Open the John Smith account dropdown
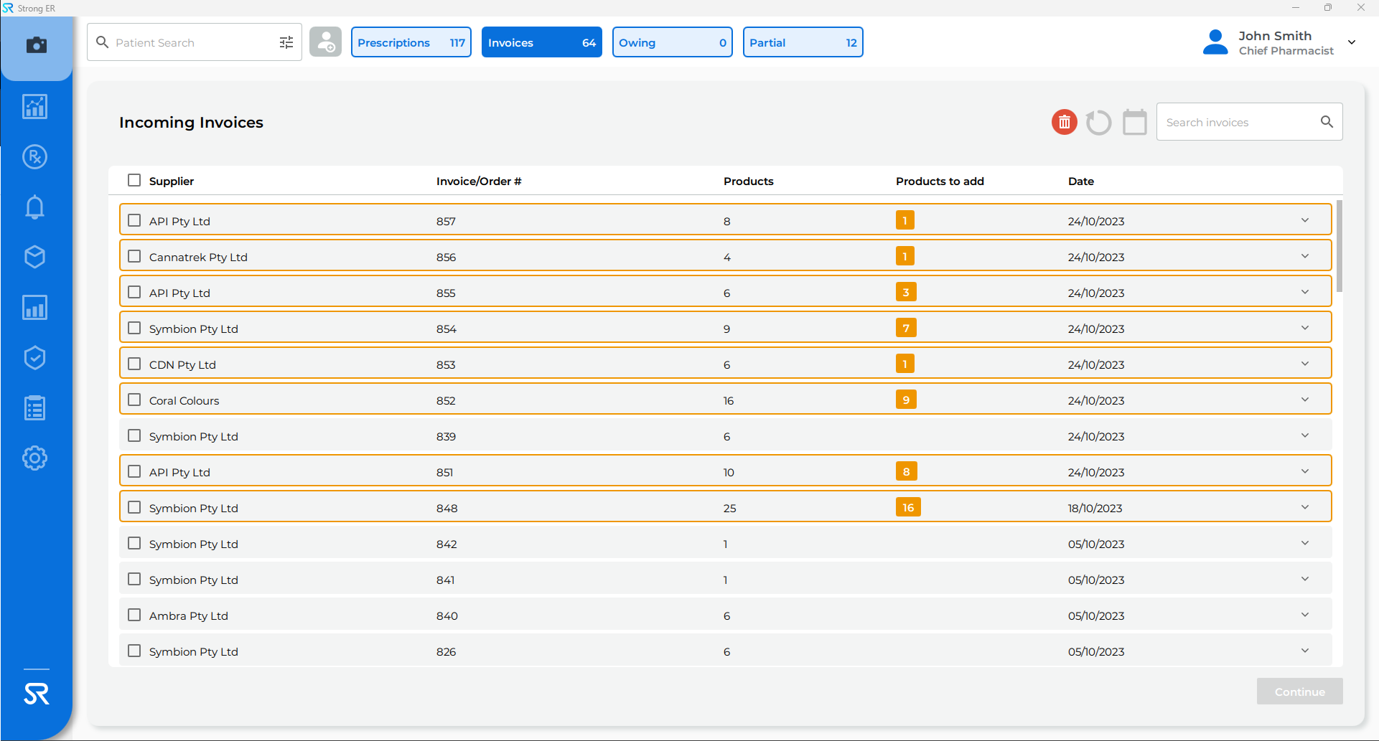This screenshot has height=741, width=1379. point(1352,42)
